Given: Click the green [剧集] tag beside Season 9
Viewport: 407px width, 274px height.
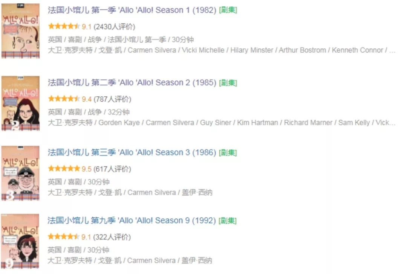Looking at the screenshot, I should click(228, 221).
